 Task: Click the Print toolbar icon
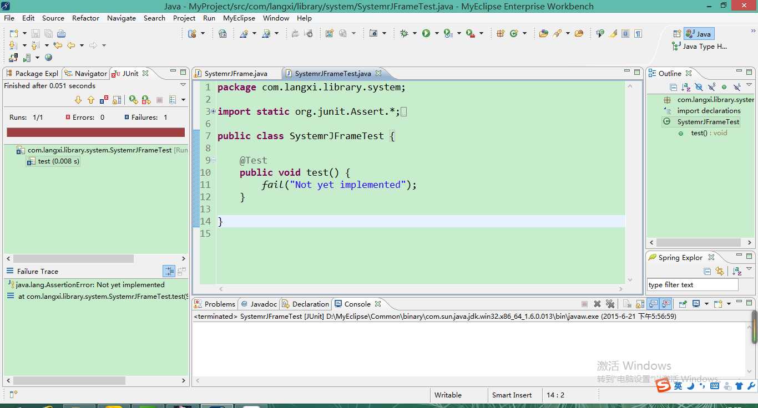pyautogui.click(x=61, y=33)
